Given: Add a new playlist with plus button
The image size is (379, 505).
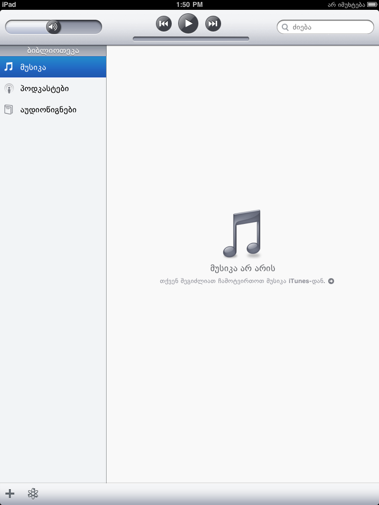Looking at the screenshot, I should click(10, 494).
